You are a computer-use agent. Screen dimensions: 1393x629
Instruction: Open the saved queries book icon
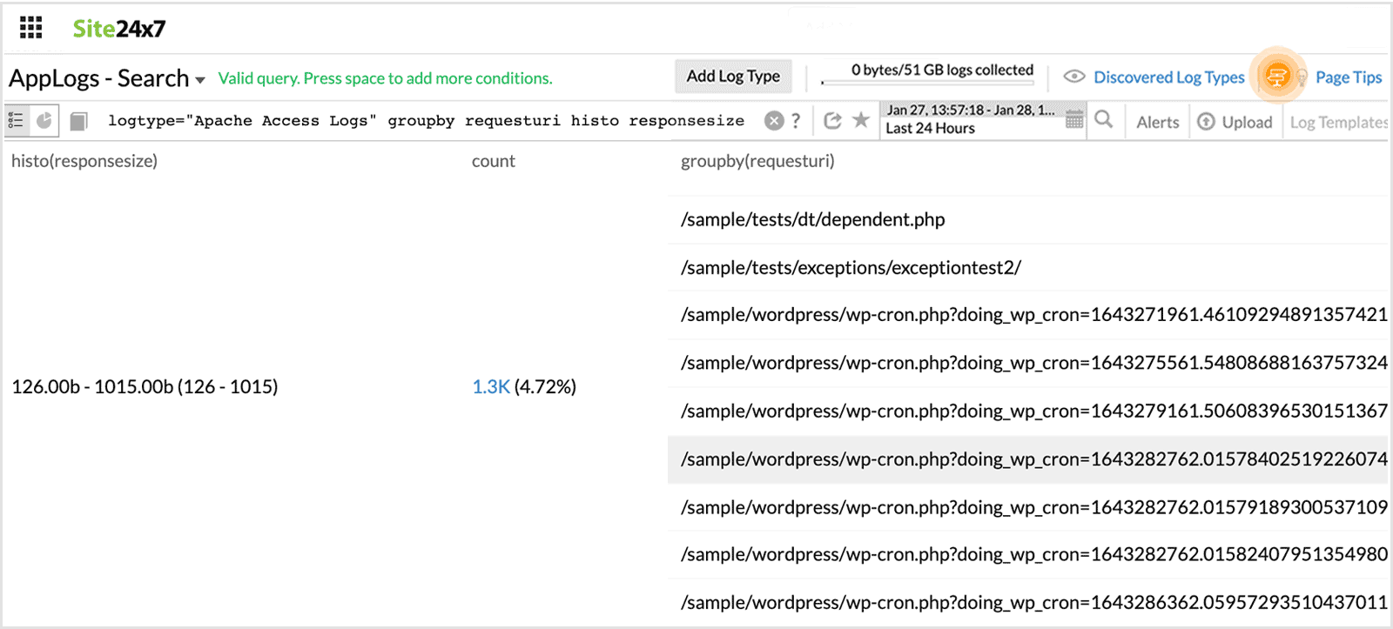[78, 121]
